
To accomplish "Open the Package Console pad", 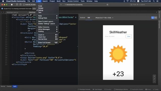I will (84, 89).
